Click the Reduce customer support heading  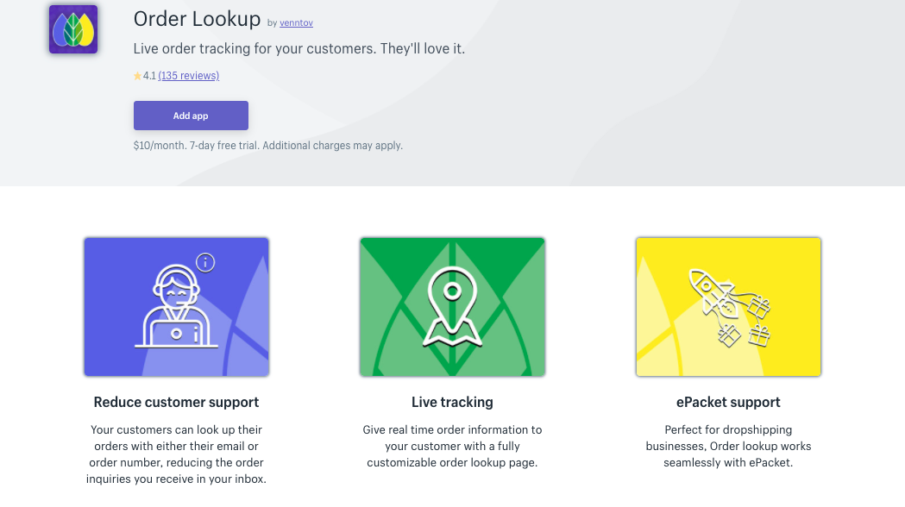[177, 402]
